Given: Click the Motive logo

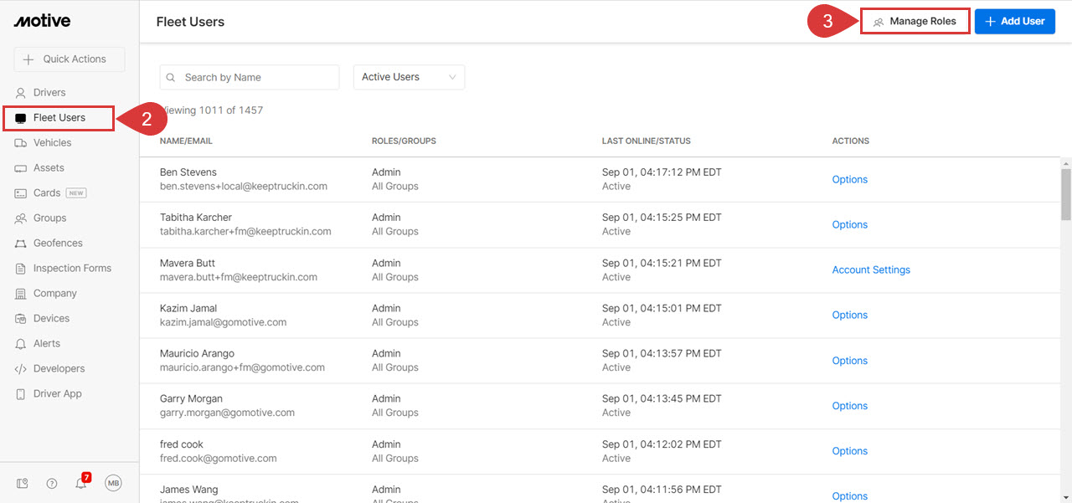Looking at the screenshot, I should (x=42, y=21).
